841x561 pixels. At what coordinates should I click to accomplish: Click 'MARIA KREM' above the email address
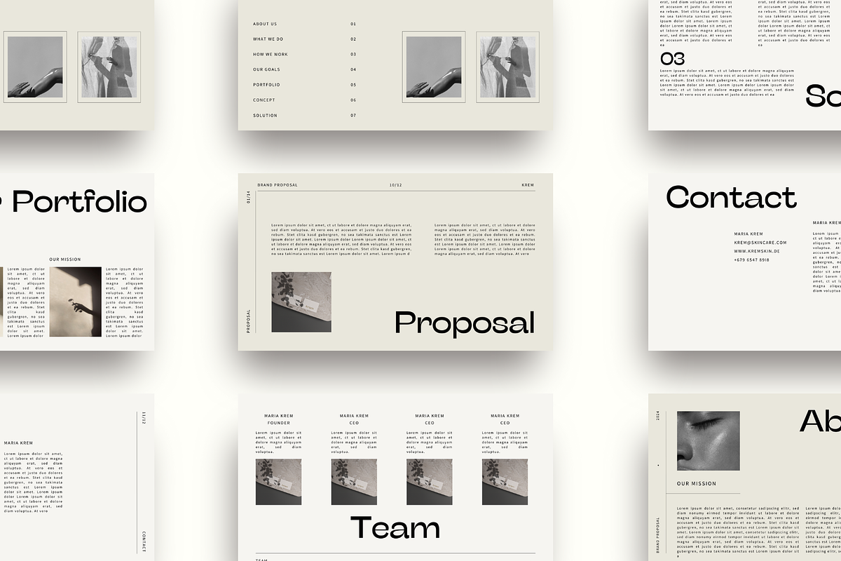(748, 234)
